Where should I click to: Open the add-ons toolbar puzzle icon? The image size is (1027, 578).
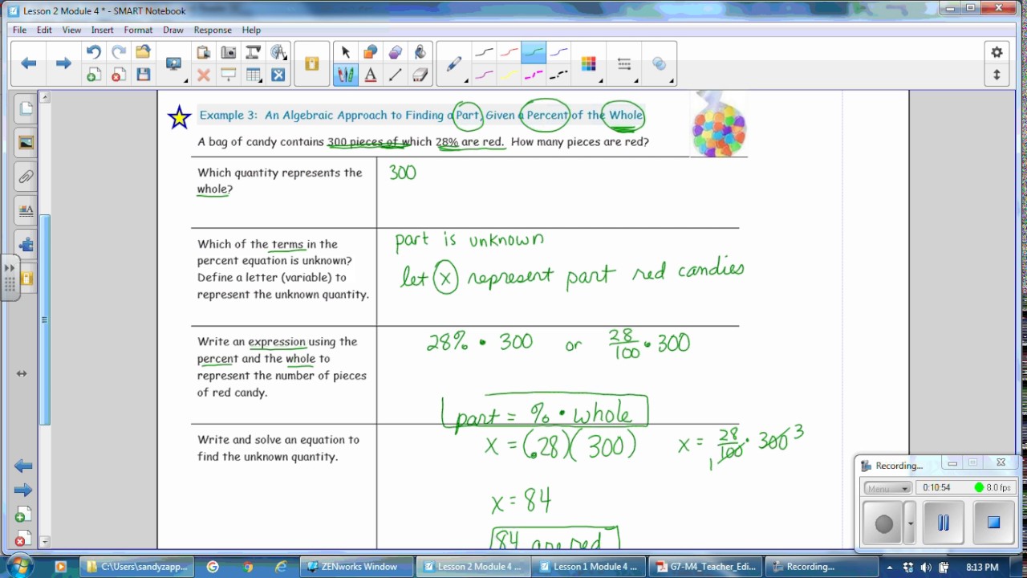tap(312, 64)
